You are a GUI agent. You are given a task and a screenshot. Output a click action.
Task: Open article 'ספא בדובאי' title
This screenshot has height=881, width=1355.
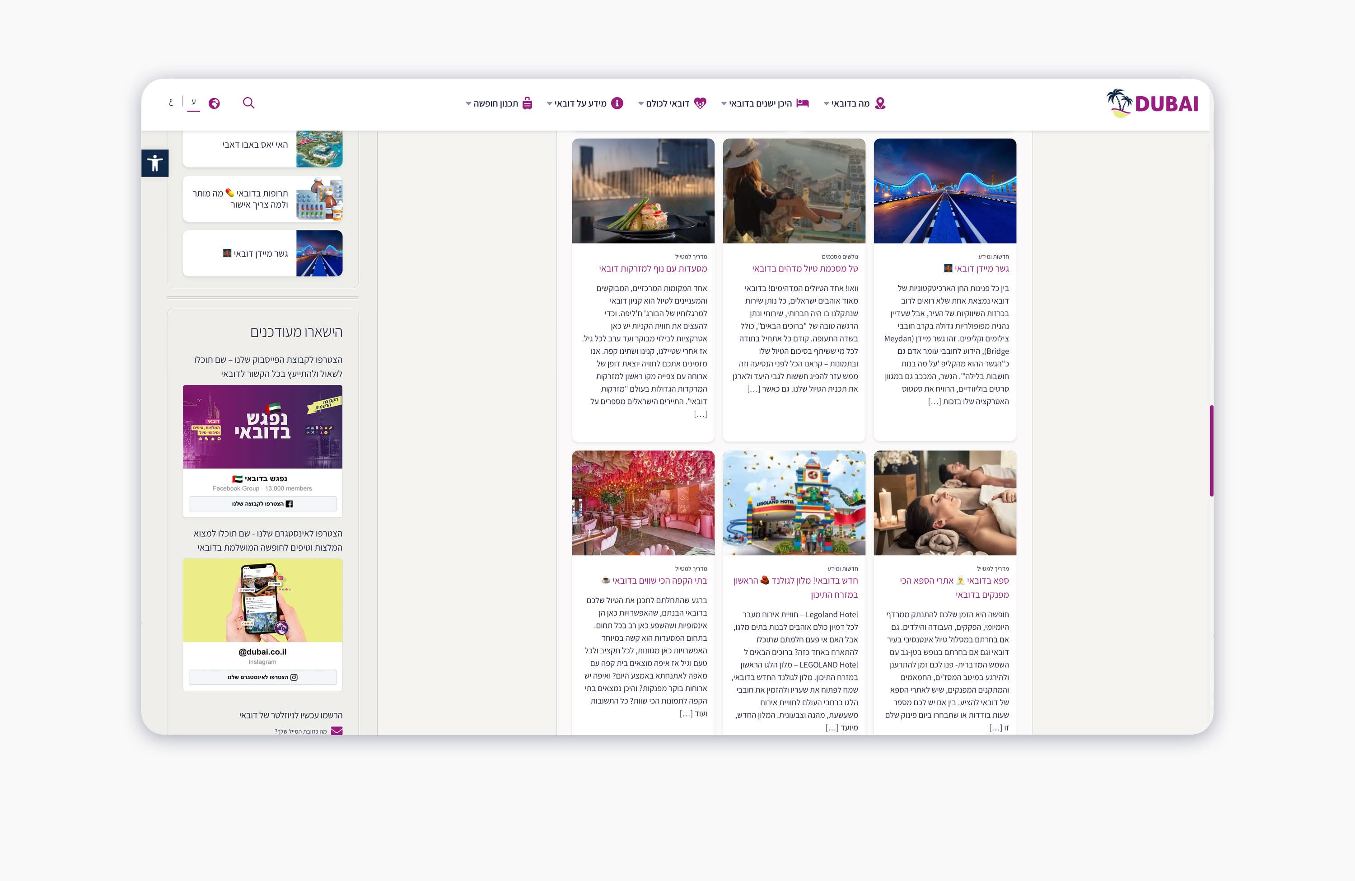954,587
